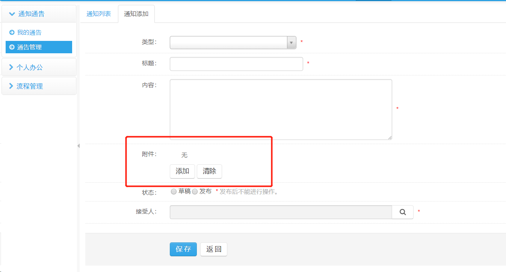Click the 发布后不能进行操作 hint text
The height and width of the screenshot is (272, 506).
point(249,192)
